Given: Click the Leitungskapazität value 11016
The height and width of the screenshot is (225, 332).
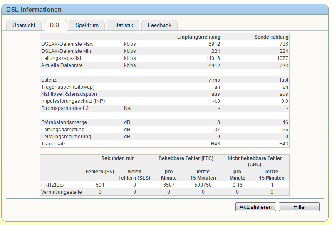Looking at the screenshot, I should [213, 58].
